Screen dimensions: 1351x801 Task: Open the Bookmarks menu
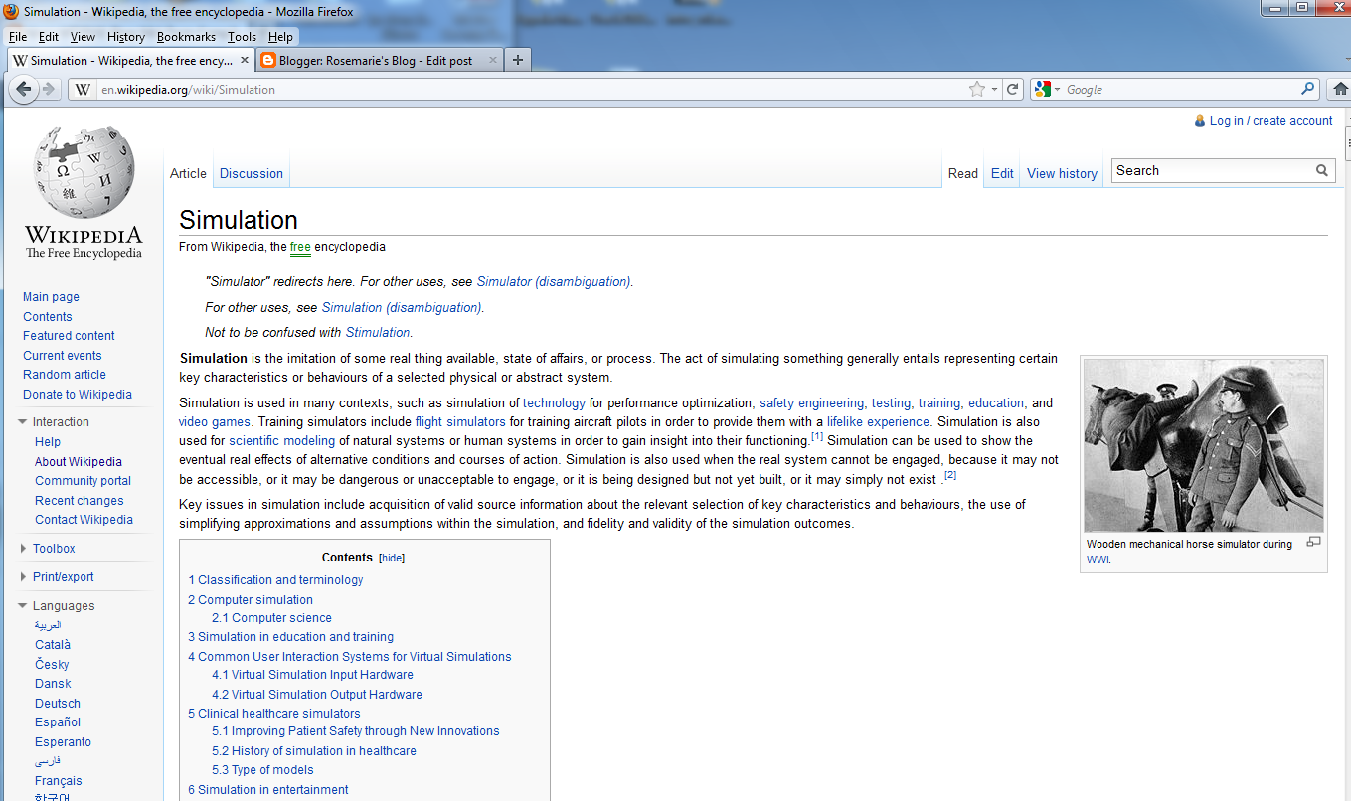186,37
